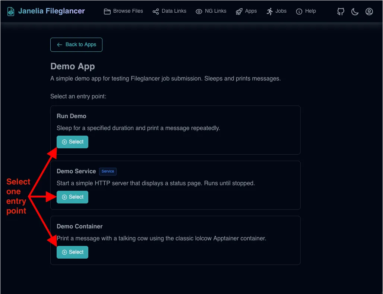Select the Demo Service entry point
The height and width of the screenshot is (294, 383).
(72, 197)
